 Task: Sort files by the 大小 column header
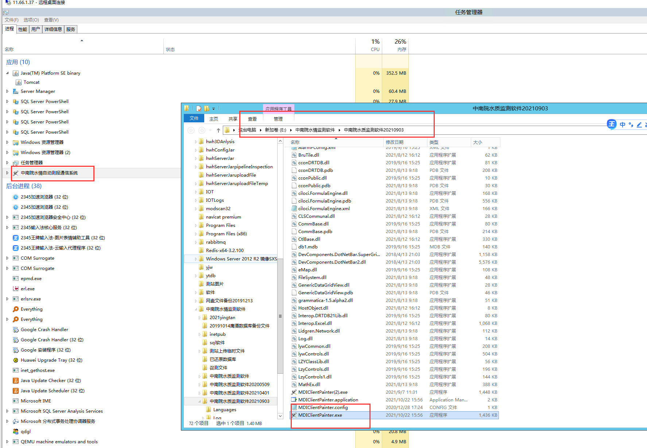pyautogui.click(x=485, y=142)
